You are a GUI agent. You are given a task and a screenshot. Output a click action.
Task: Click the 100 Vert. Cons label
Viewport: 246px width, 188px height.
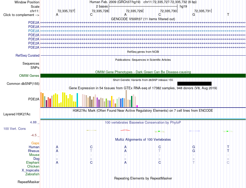pos(15,129)
